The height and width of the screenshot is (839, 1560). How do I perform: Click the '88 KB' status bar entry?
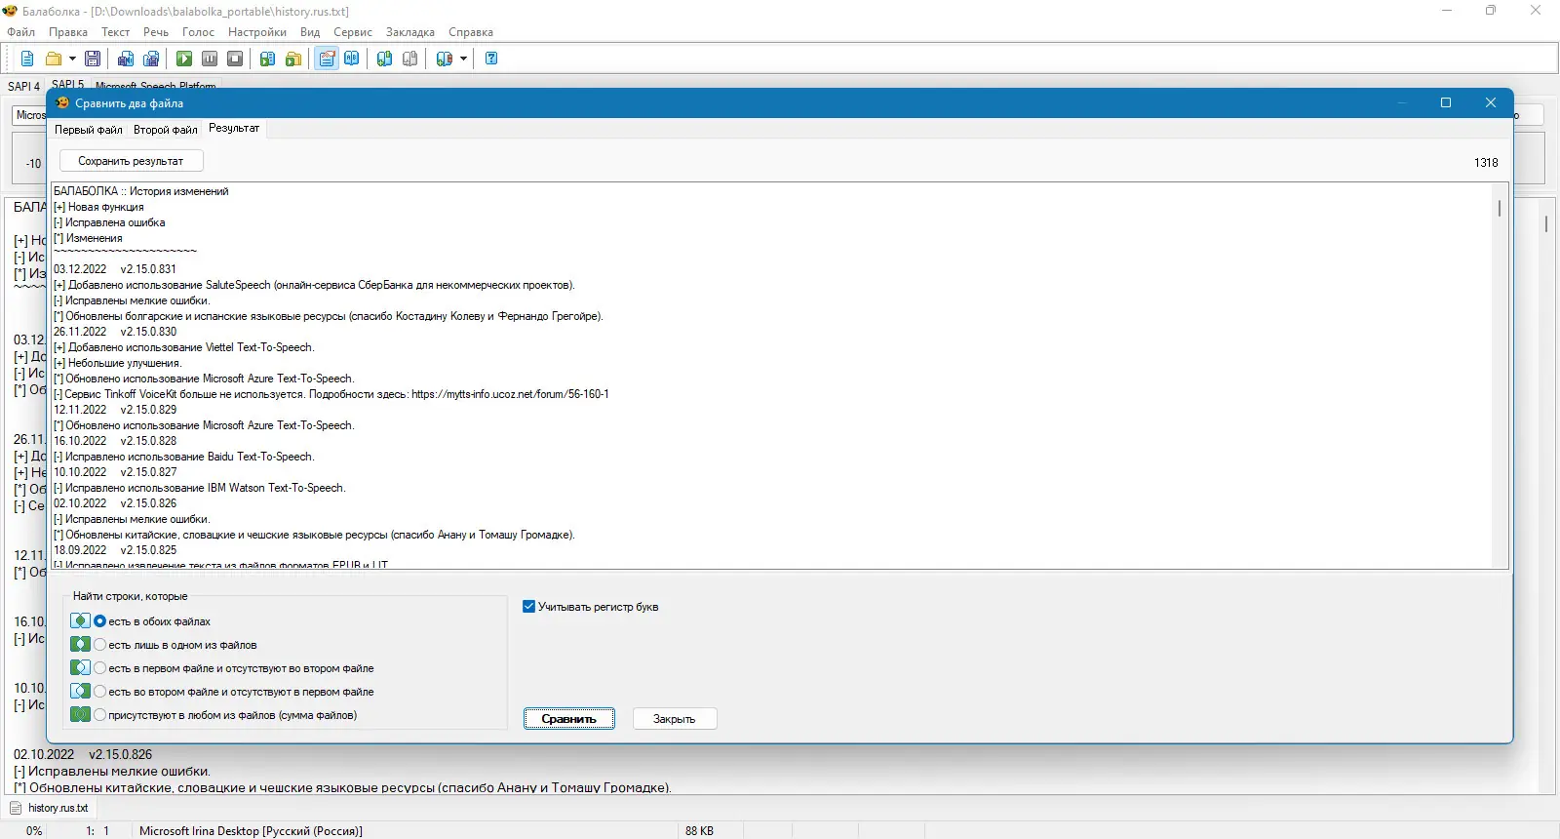tap(699, 831)
